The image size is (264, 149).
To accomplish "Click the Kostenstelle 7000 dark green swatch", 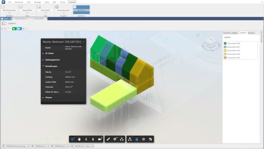I will (x=225, y=44).
